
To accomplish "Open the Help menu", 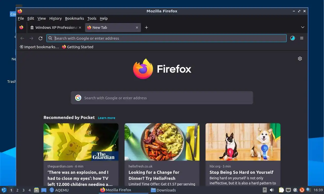I will point(104,18).
